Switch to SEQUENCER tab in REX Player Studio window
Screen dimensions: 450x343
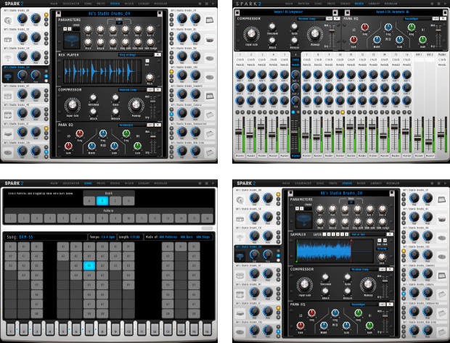[x=71, y=4]
